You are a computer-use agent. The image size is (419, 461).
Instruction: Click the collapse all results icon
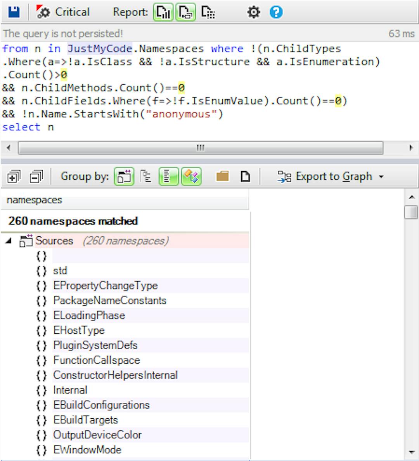(36, 177)
